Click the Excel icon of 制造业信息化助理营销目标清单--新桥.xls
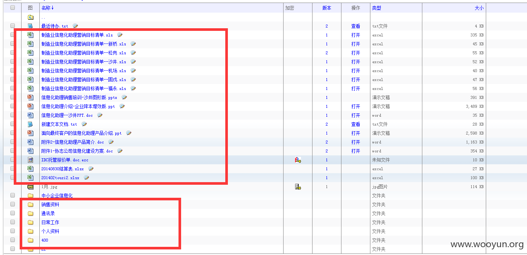The height and width of the screenshot is (255, 527). click(x=30, y=44)
